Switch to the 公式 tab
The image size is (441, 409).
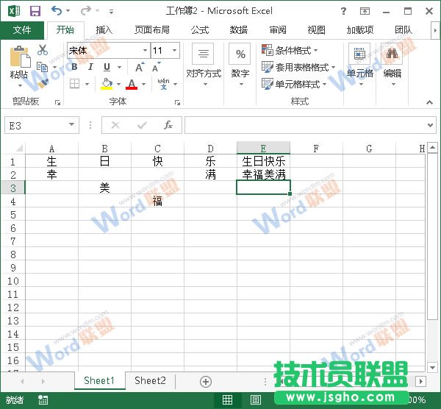click(200, 30)
